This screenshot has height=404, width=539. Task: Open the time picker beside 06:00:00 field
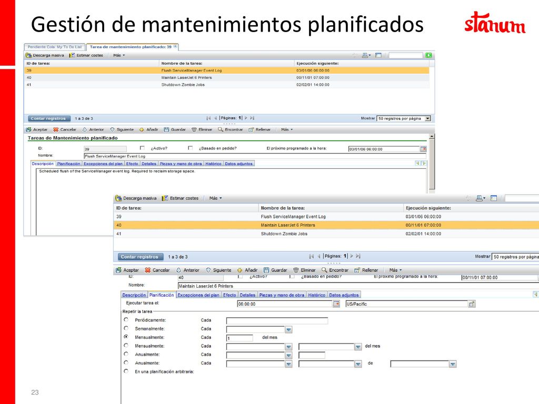click(x=336, y=304)
